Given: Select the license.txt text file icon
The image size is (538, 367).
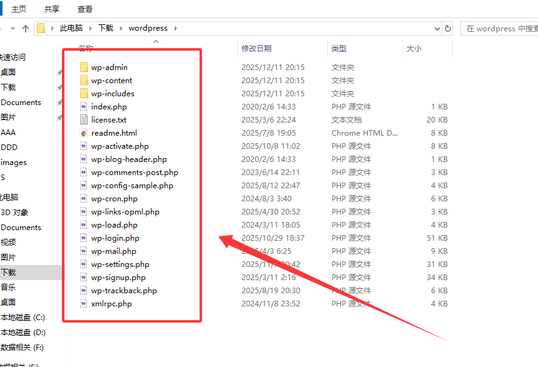Looking at the screenshot, I should [84, 120].
